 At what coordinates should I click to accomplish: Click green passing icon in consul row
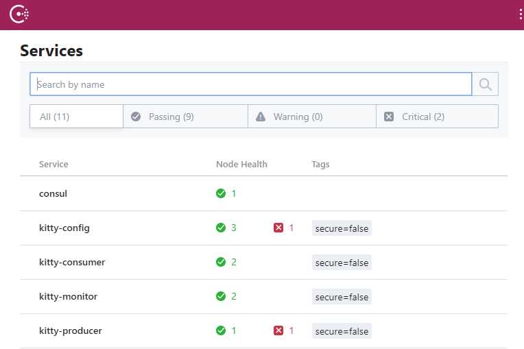pyautogui.click(x=221, y=193)
